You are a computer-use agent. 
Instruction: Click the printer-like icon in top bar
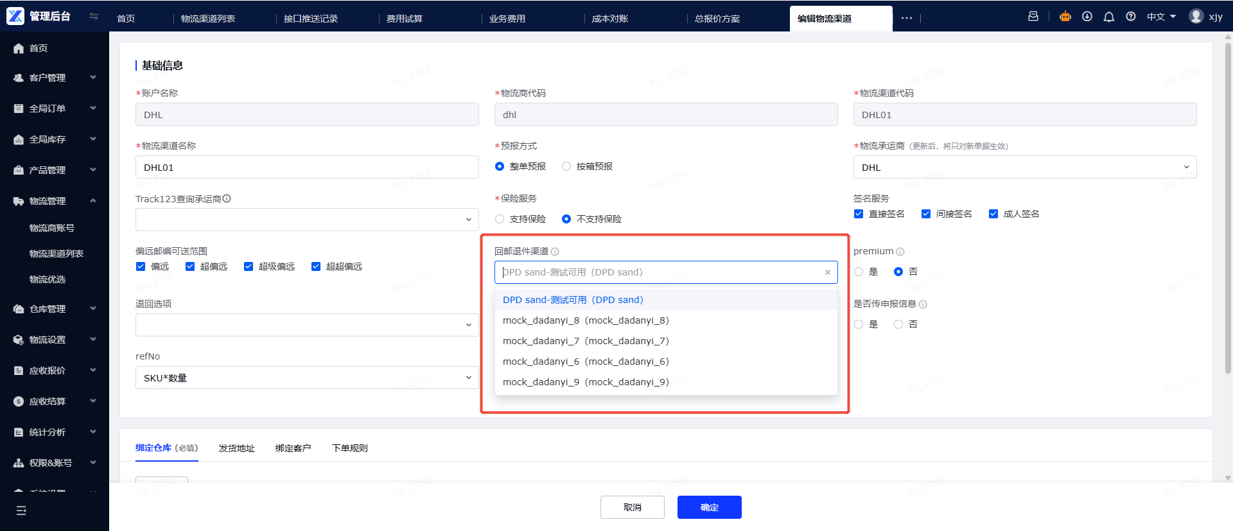tap(1033, 17)
